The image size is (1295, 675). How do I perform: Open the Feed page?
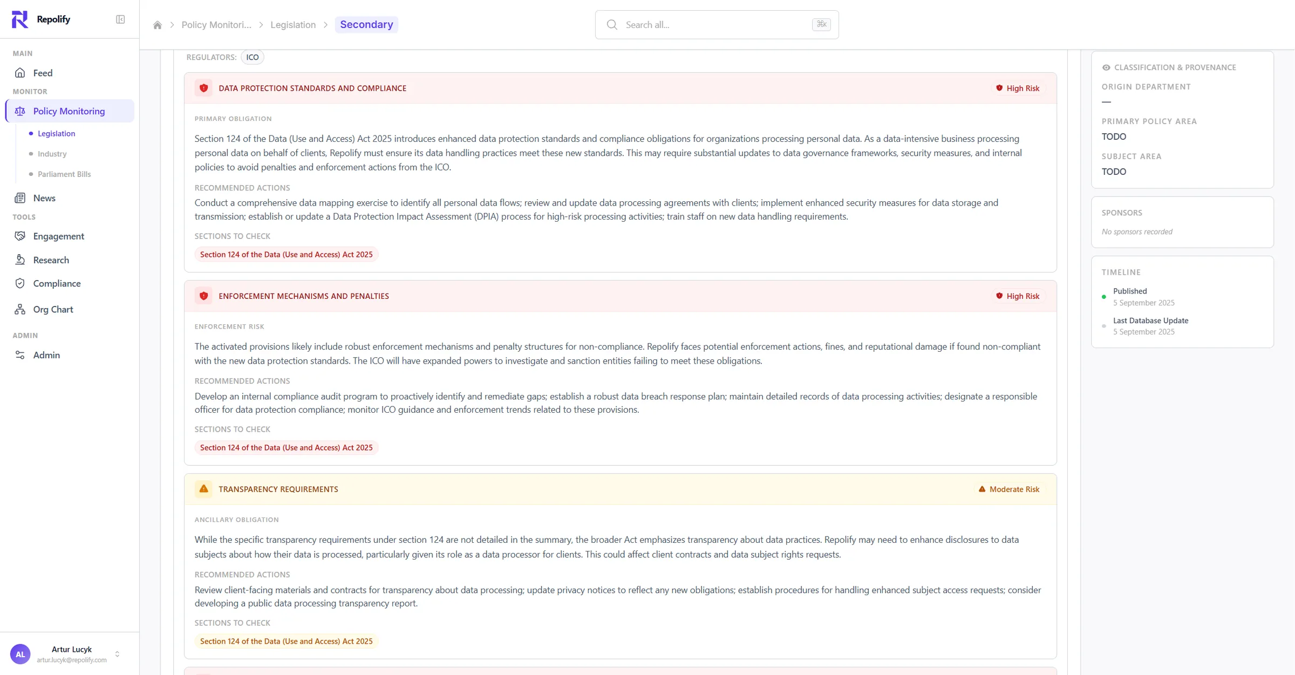pyautogui.click(x=70, y=73)
